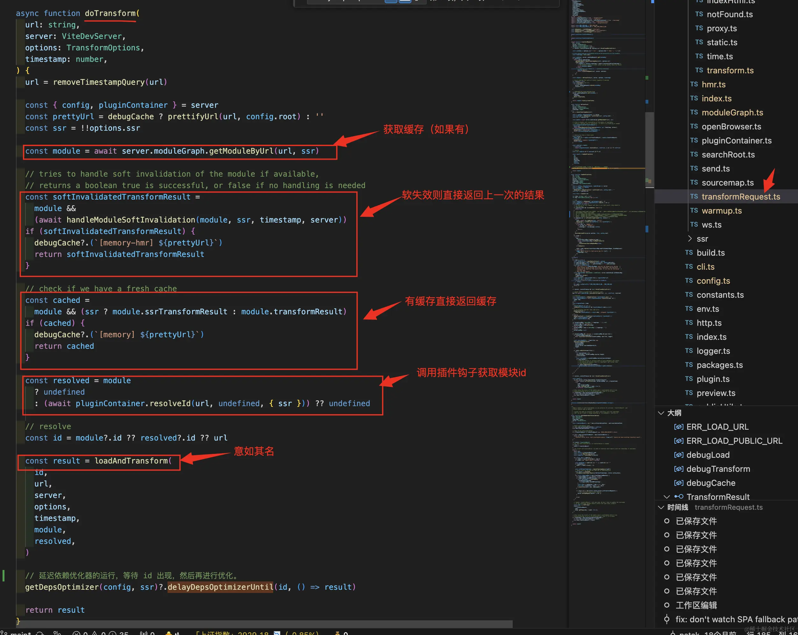
Task: Click the info count showing 35 in status bar
Action: (x=118, y=633)
